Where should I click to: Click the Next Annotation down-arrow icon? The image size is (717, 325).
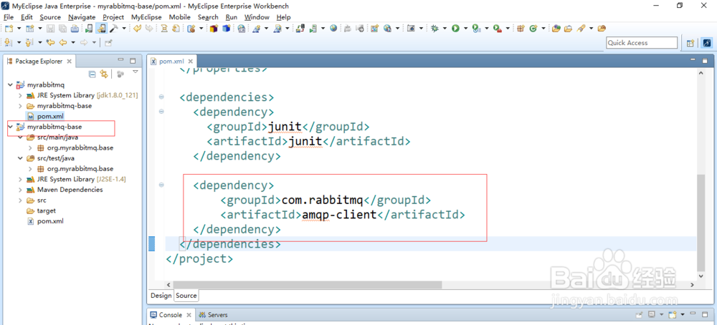7,42
